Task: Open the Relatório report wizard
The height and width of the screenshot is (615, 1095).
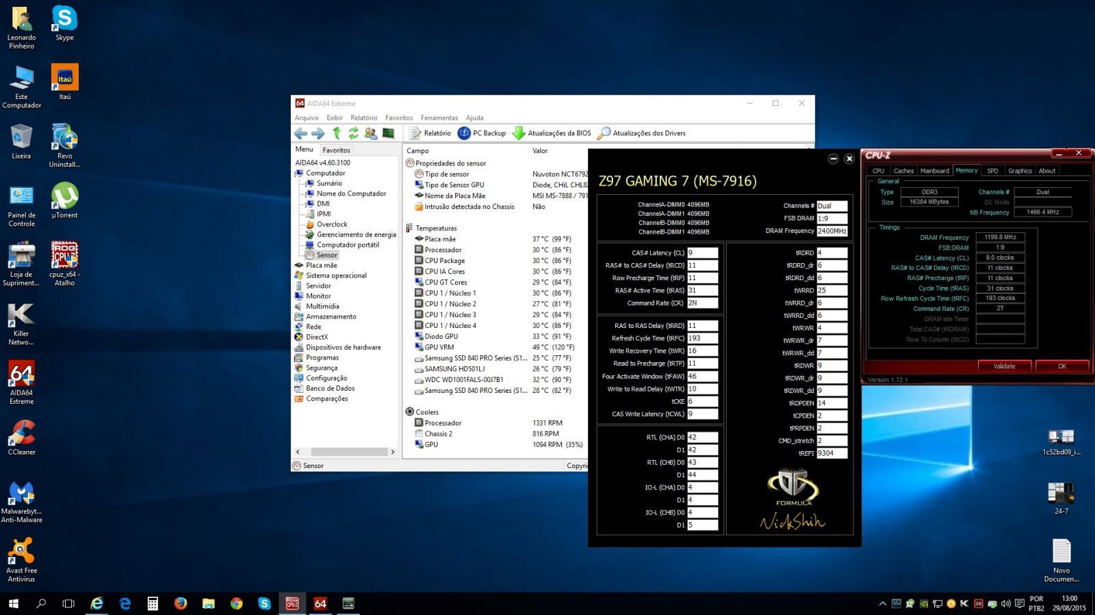Action: [x=430, y=133]
